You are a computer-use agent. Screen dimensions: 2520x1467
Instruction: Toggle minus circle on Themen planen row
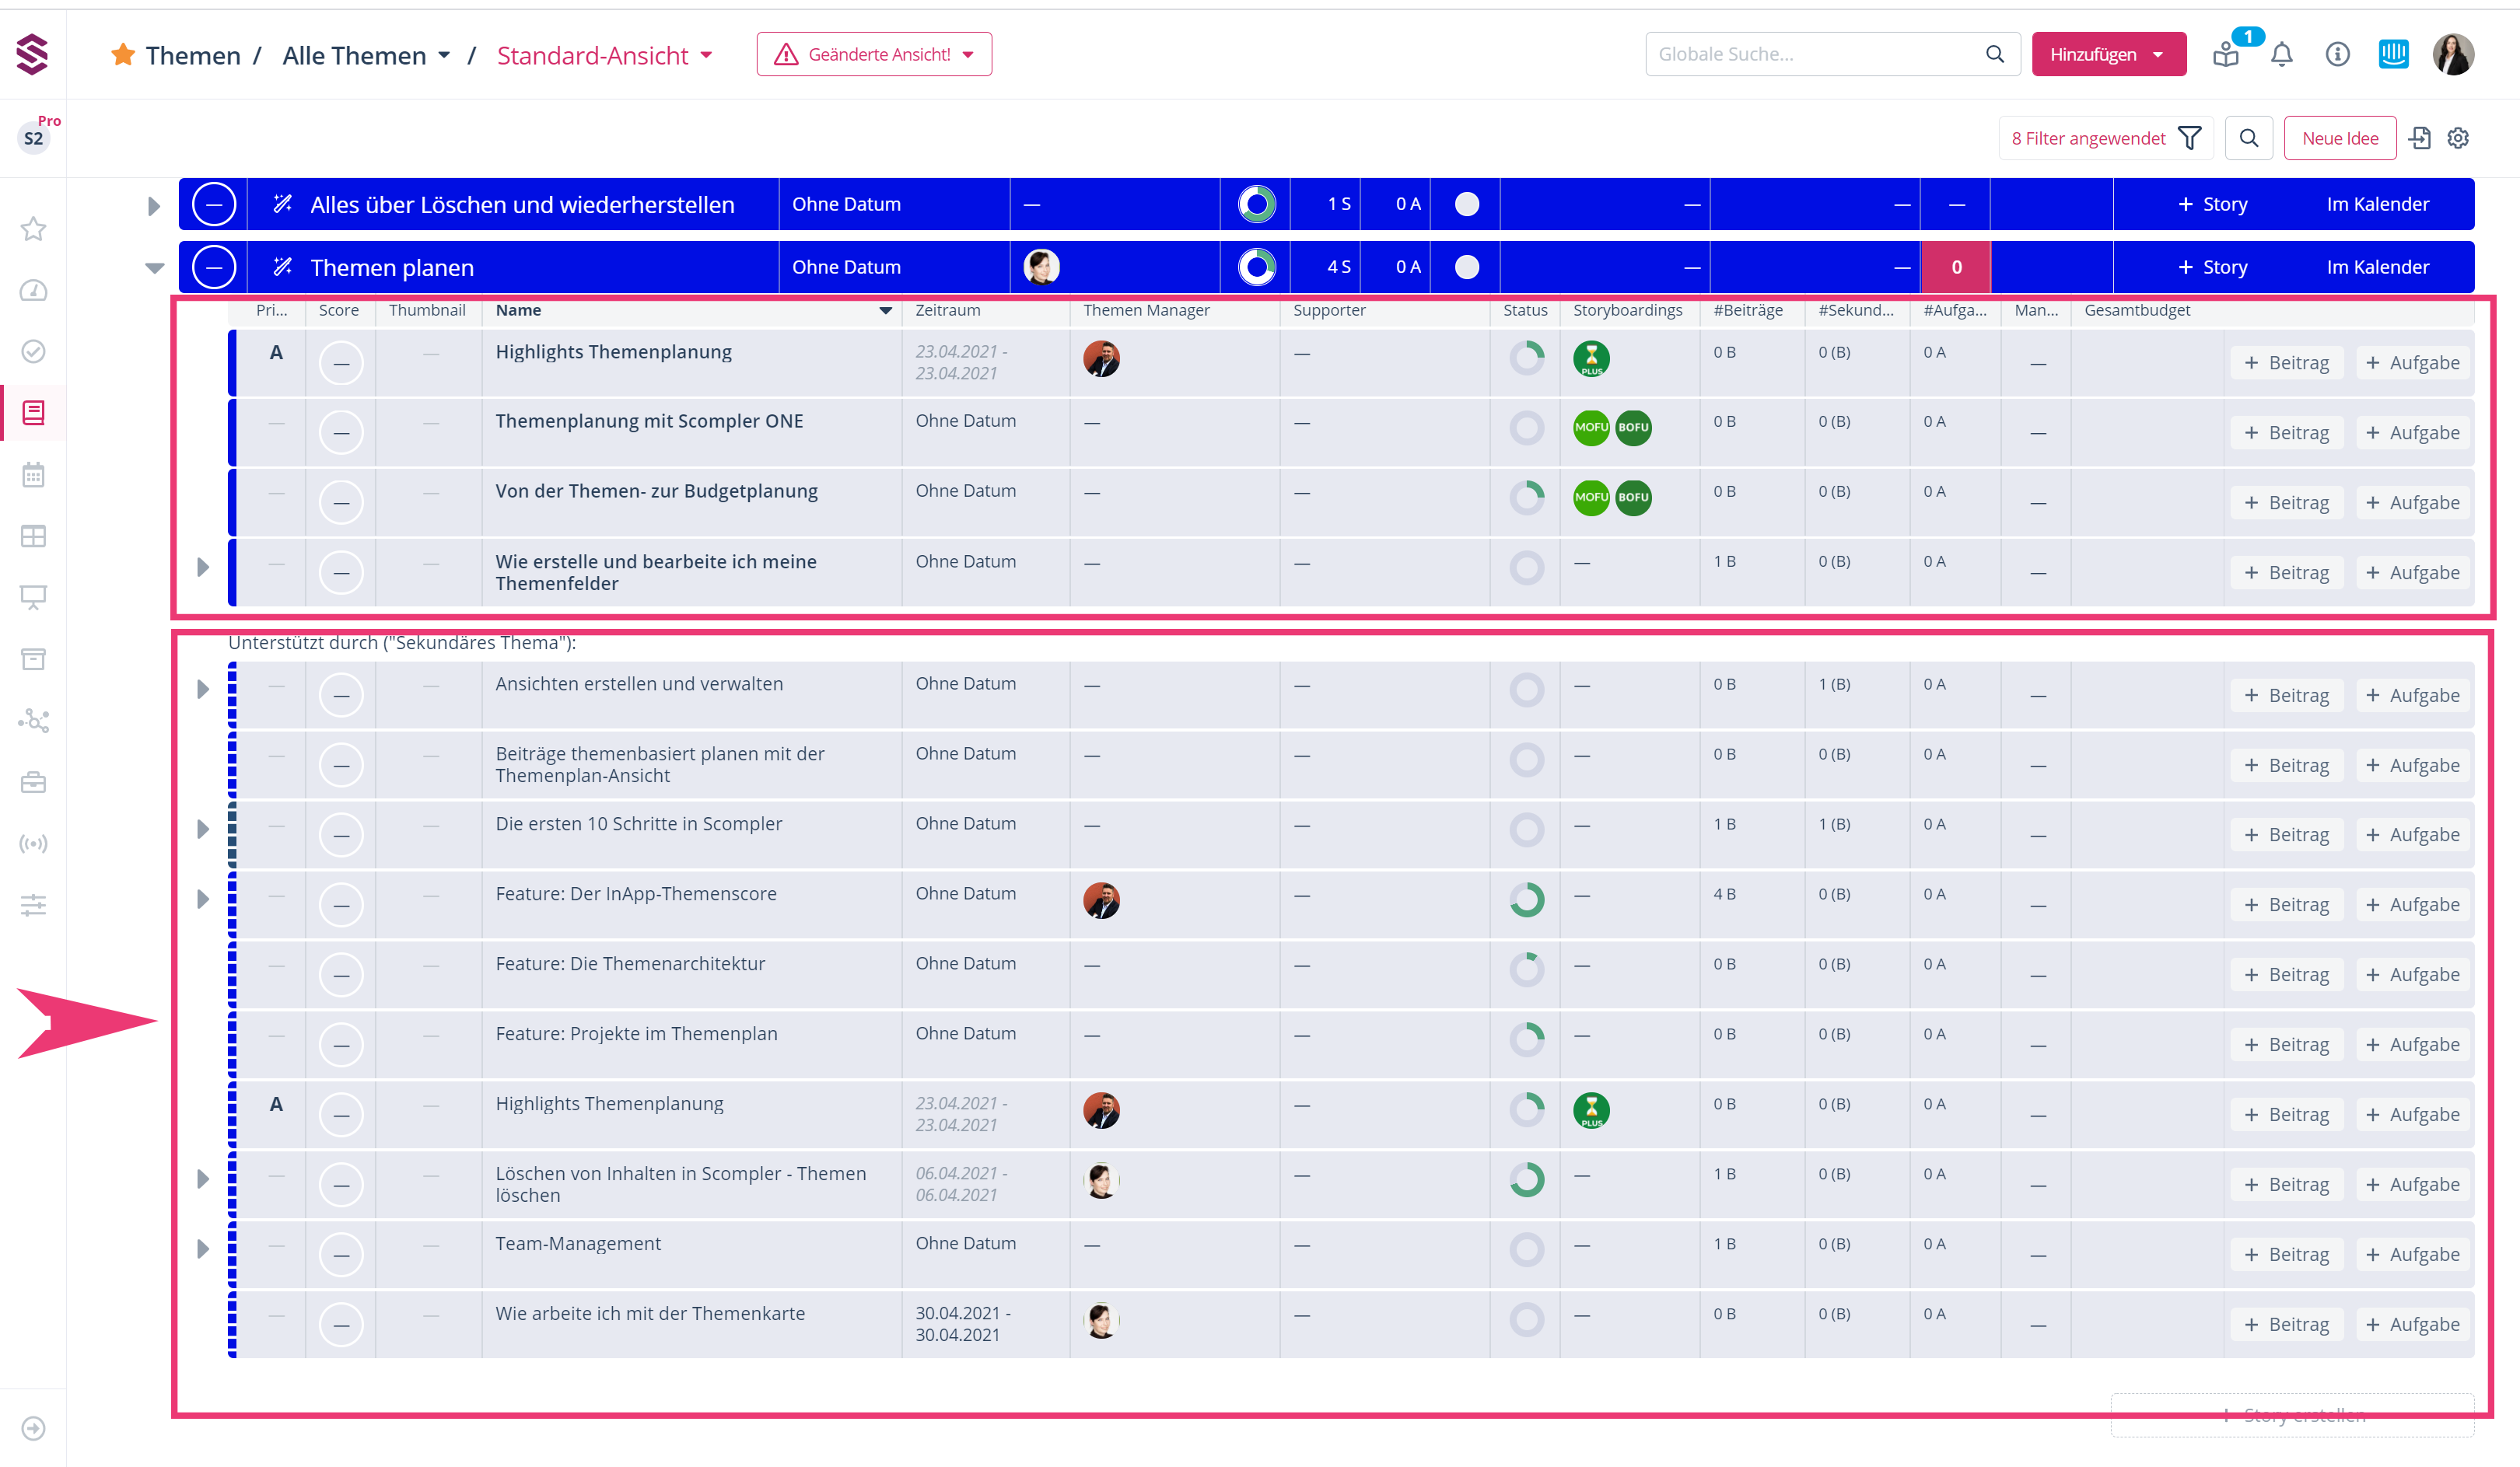(214, 267)
